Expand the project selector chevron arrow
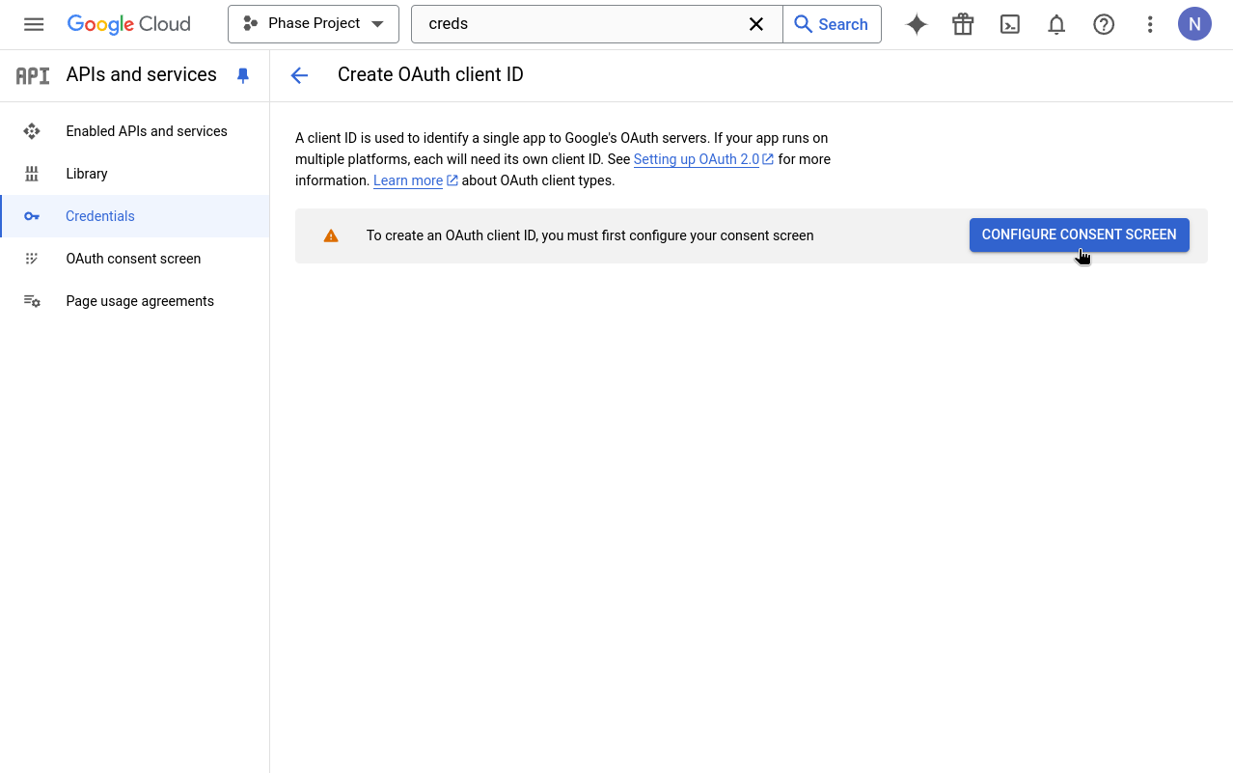1233x773 pixels. tap(376, 24)
